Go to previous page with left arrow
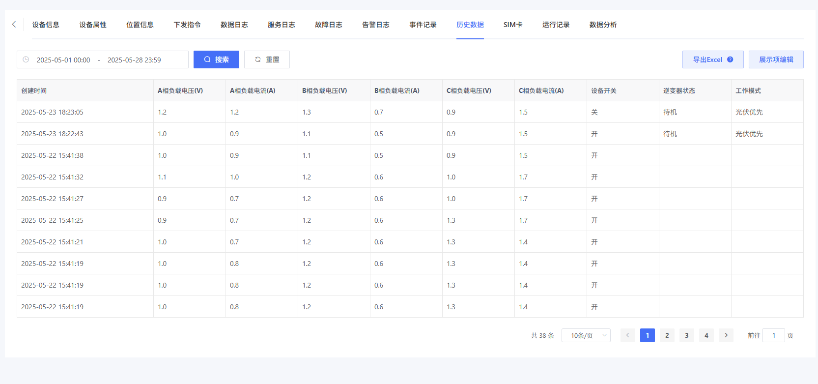Viewport: 818px width, 384px height. coord(627,335)
